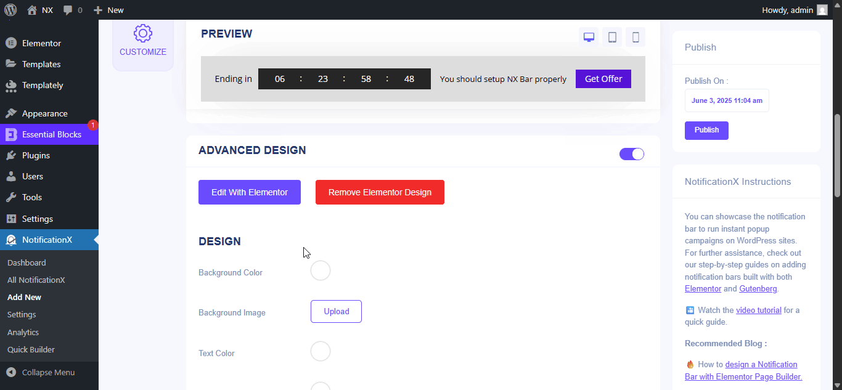Open the Users menu
Viewport: 842px width, 390px height.
[x=49, y=176]
